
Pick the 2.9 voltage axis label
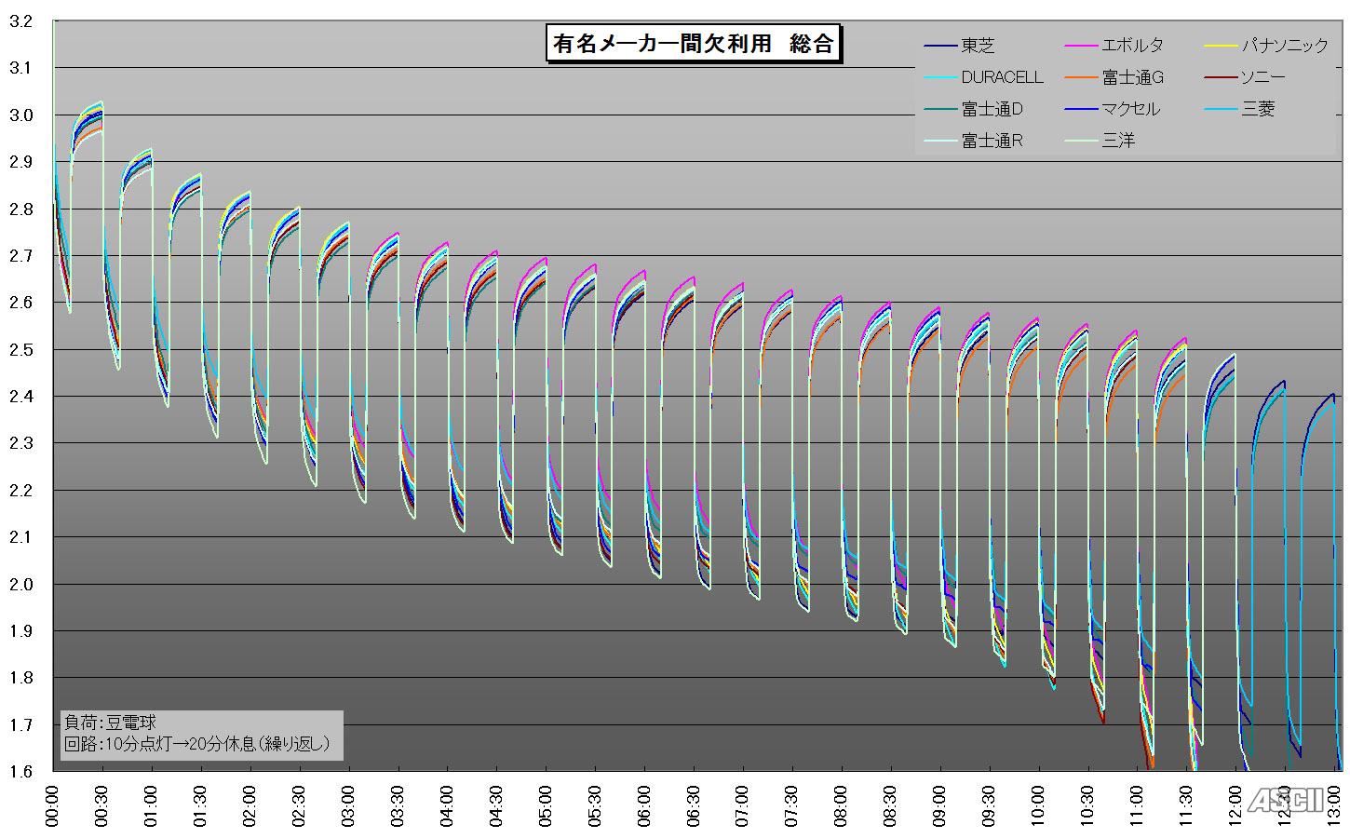20,162
